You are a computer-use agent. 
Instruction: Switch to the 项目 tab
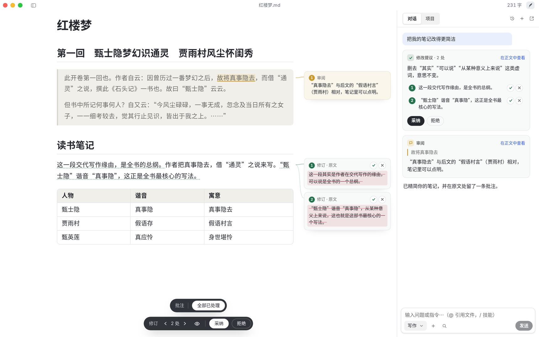pyautogui.click(x=430, y=19)
